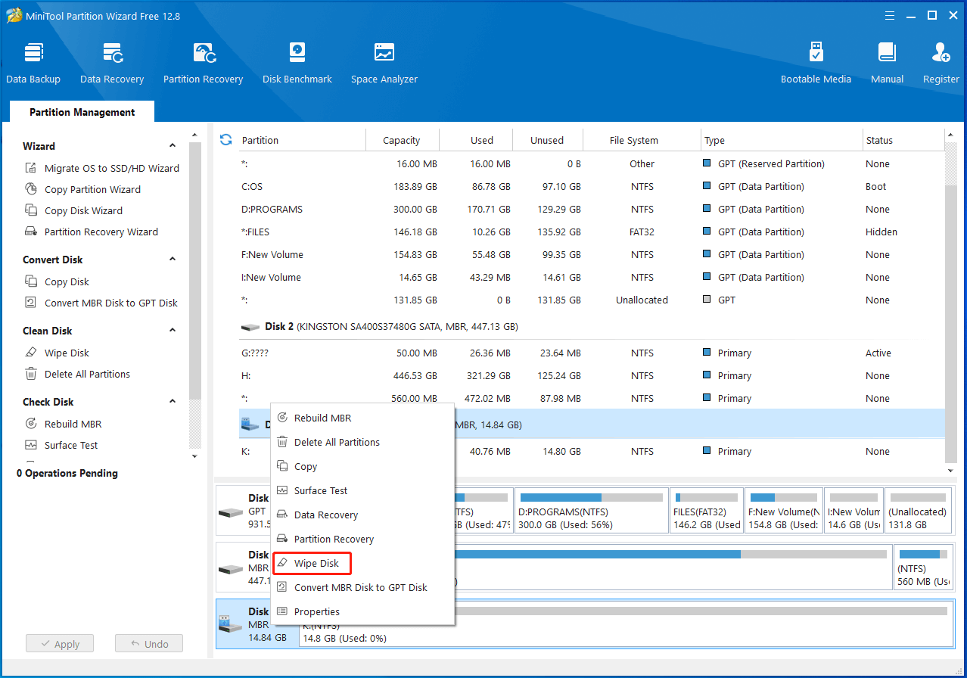Sort by the File System column header
This screenshot has width=967, height=678.
pyautogui.click(x=642, y=140)
